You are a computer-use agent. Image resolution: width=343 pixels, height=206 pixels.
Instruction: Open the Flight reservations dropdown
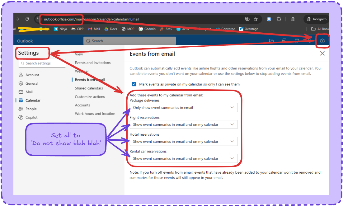click(x=183, y=124)
